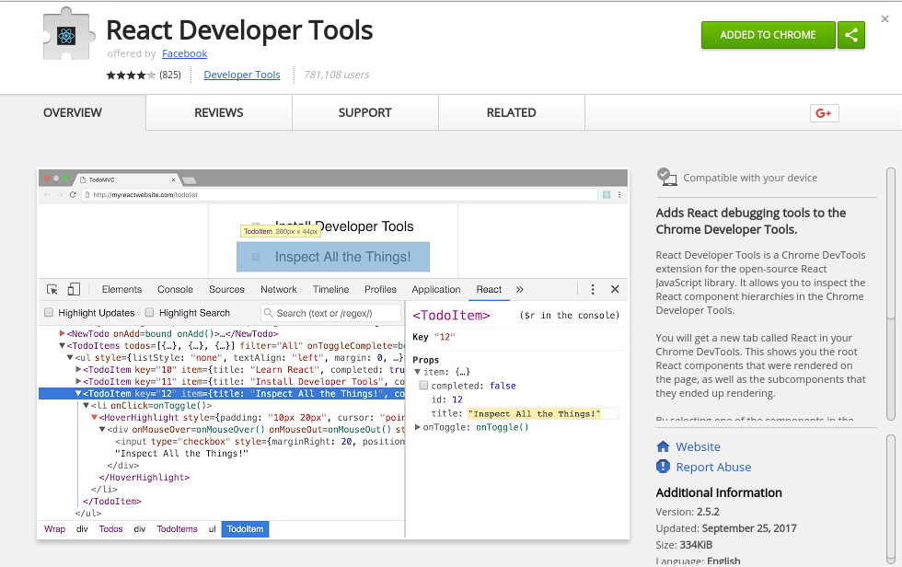Toggle the device toolbar icon
The image size is (902, 567).
pyautogui.click(x=74, y=289)
